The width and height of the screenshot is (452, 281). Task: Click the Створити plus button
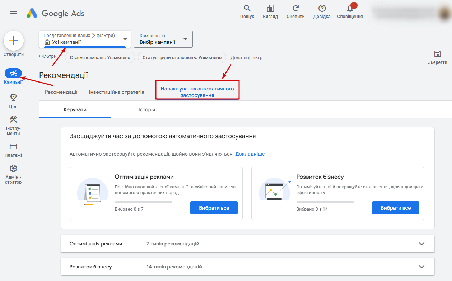point(14,41)
